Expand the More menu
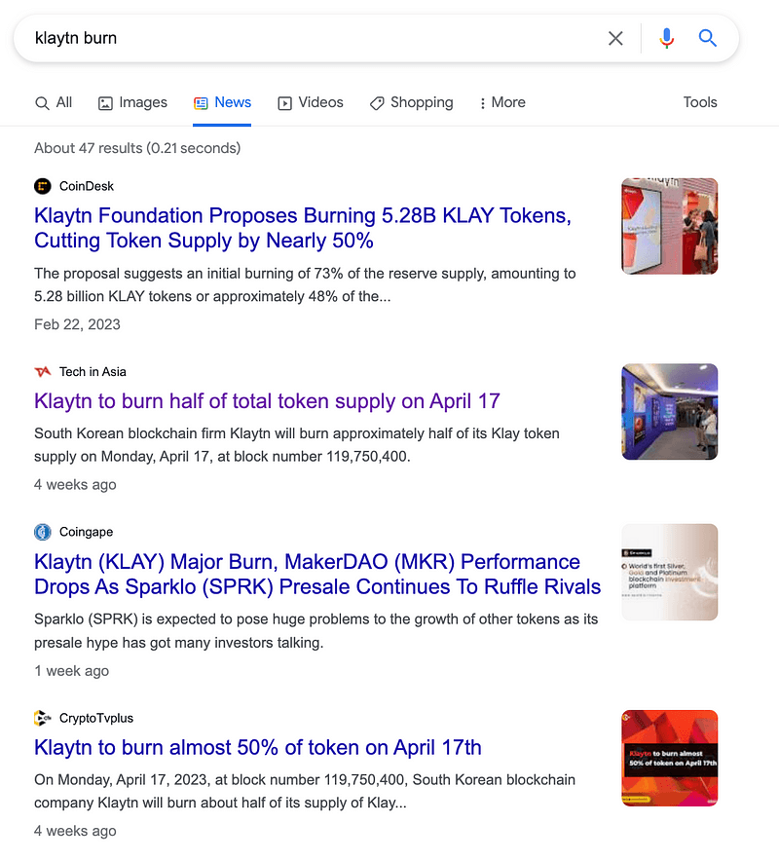 point(502,102)
